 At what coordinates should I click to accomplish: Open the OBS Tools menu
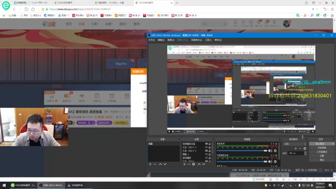[208, 40]
